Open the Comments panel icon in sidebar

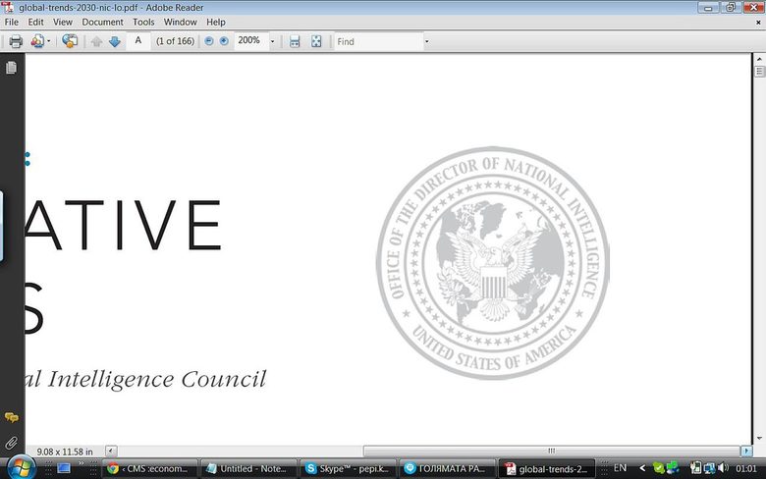tap(11, 417)
